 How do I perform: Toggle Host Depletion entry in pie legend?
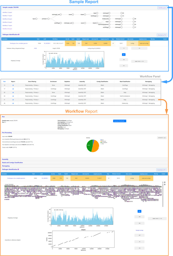point(104,142)
